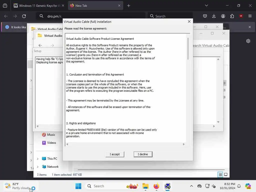Open Firefox recent browsing tab view icon
The width and height of the screenshot is (256, 192).
click(x=5, y=5)
